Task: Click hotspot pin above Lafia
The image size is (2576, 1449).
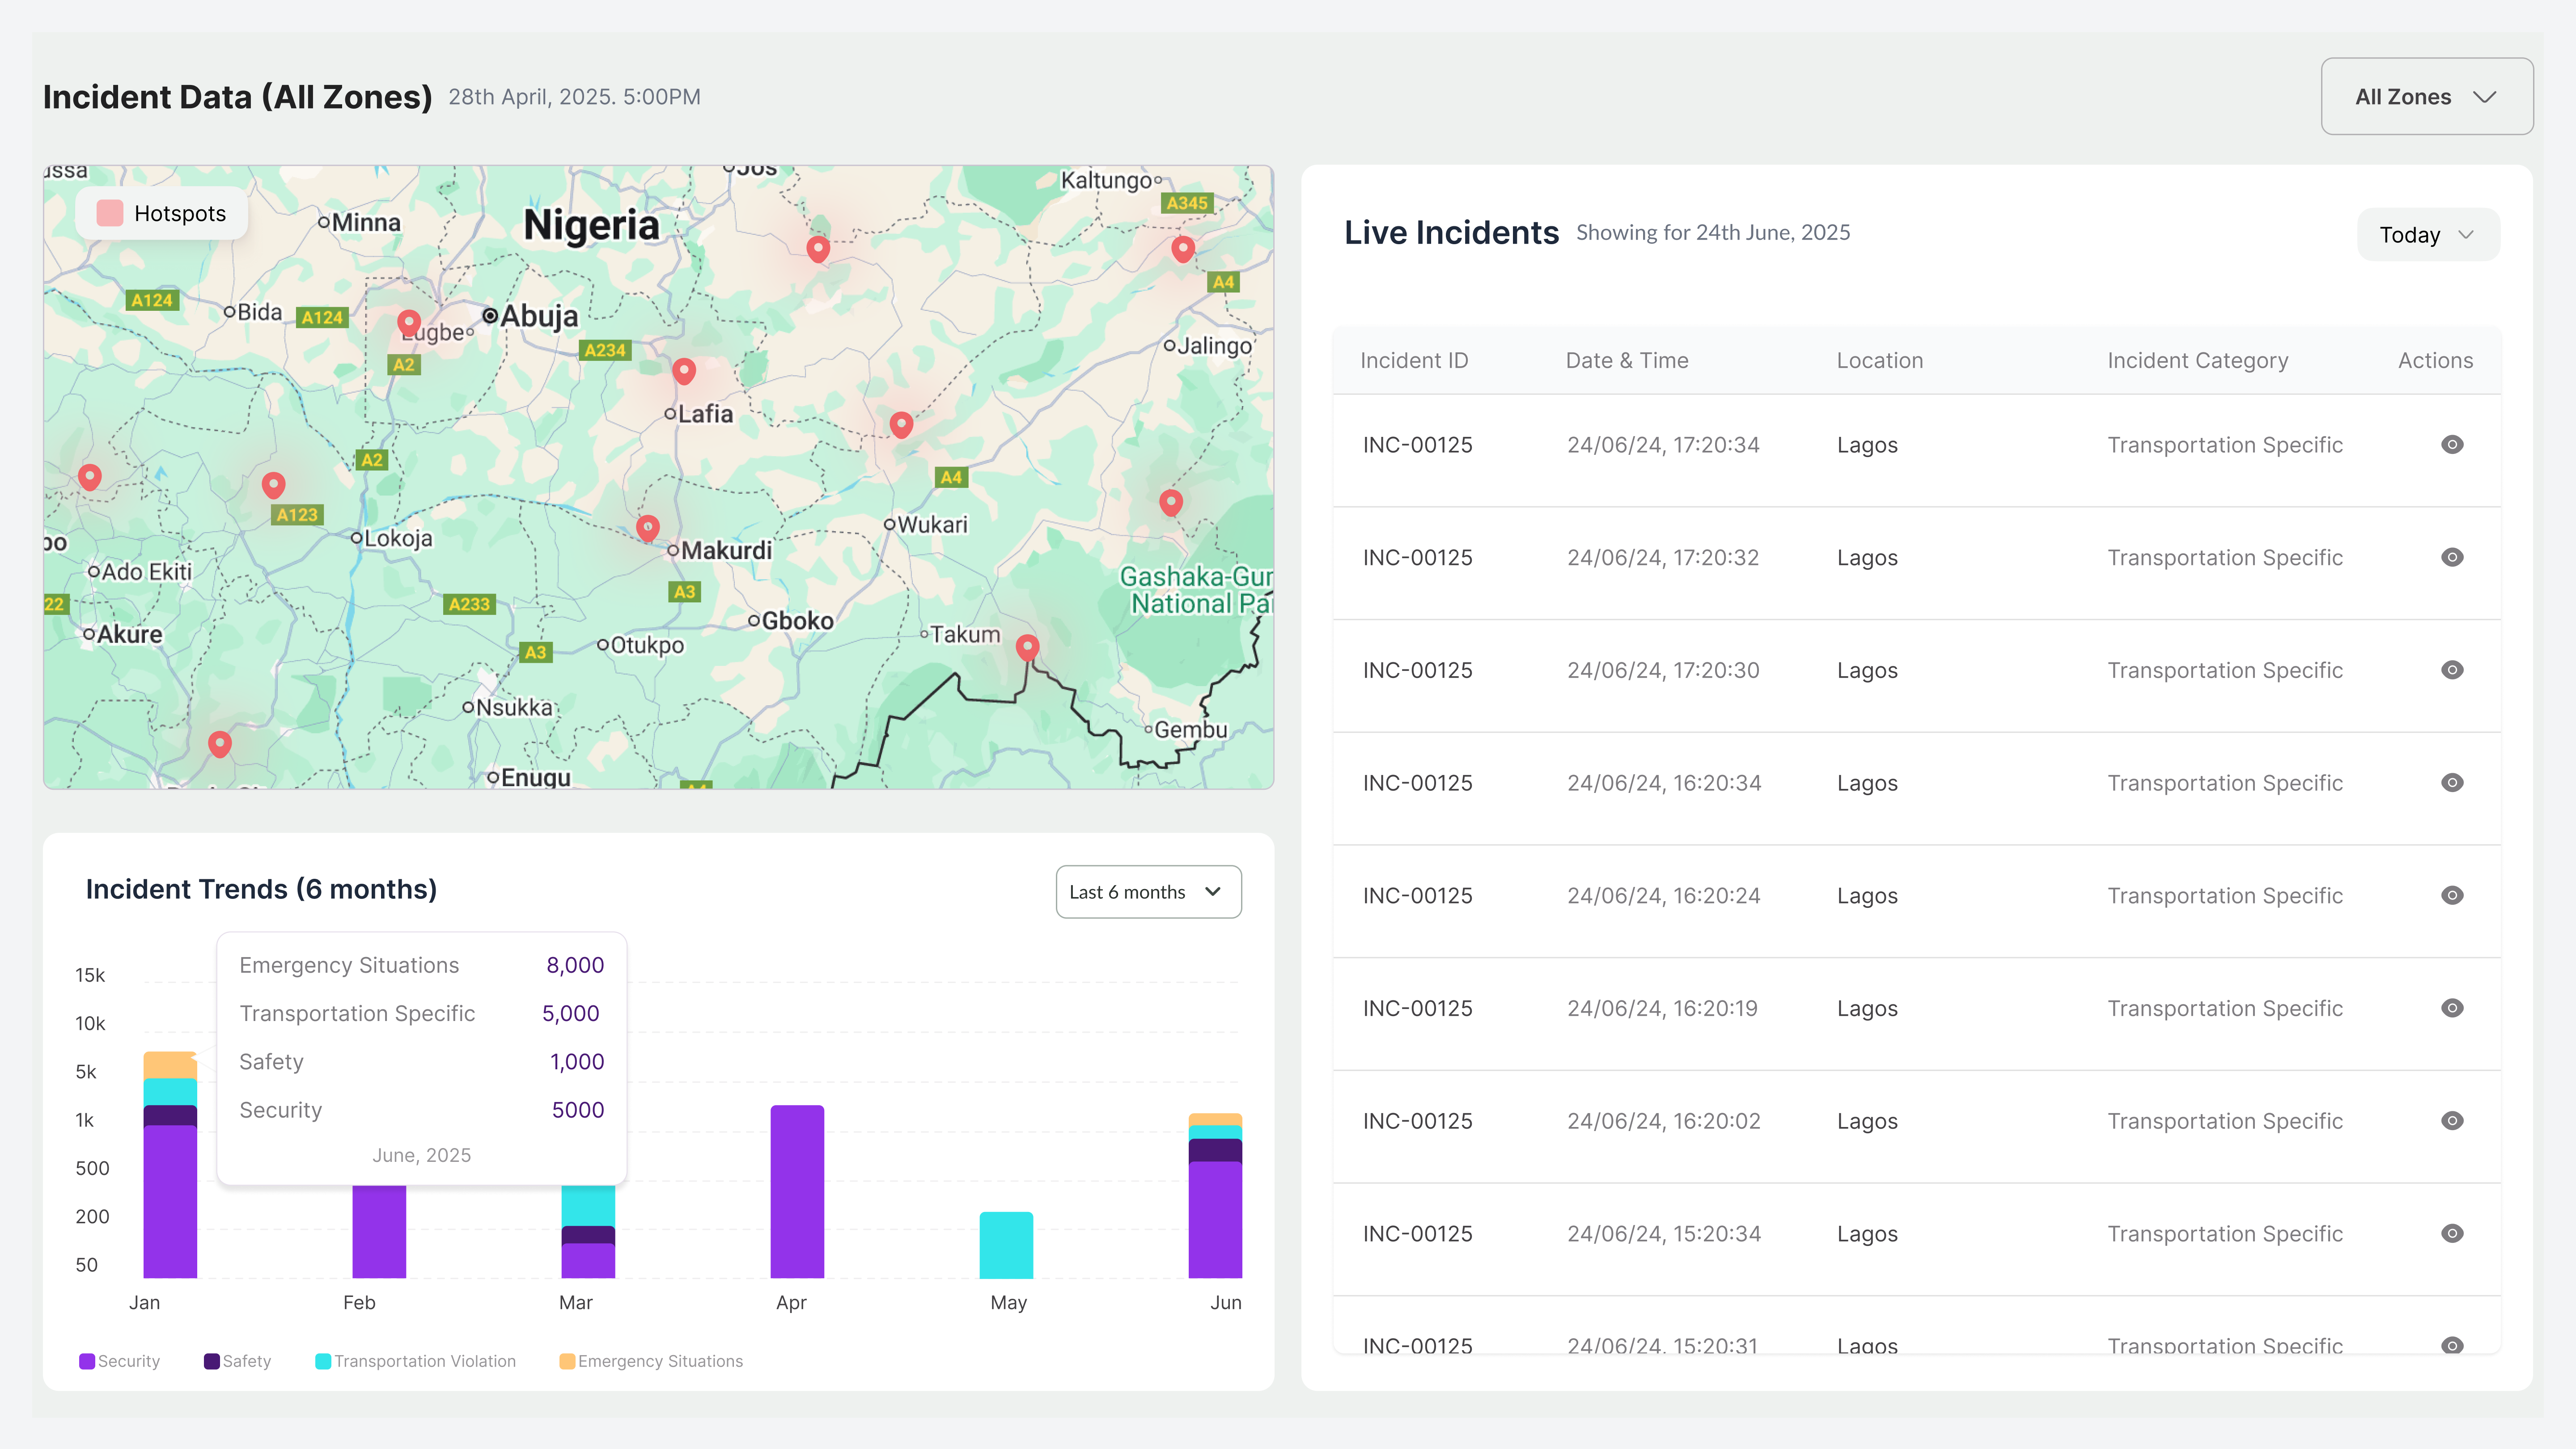Action: tap(684, 371)
